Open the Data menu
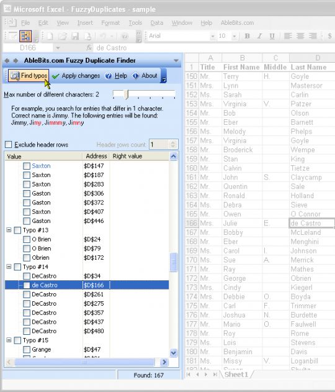335x392 pixels. click(x=157, y=23)
